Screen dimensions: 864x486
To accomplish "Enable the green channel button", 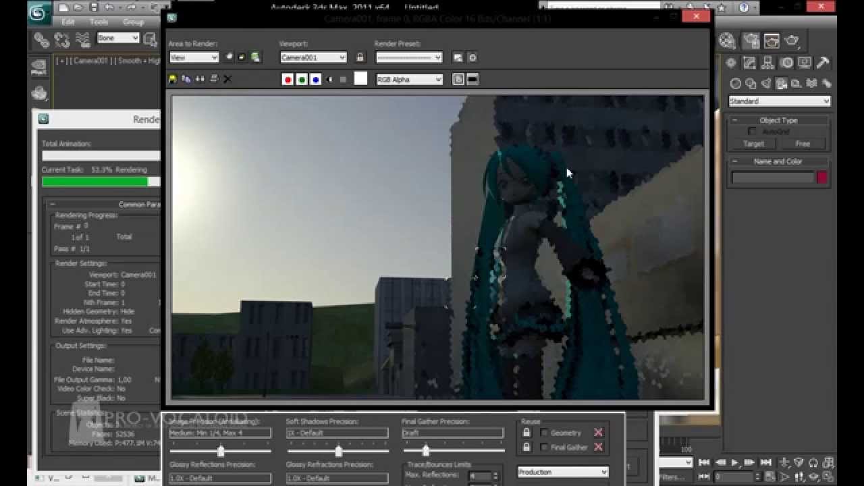I will (x=302, y=80).
